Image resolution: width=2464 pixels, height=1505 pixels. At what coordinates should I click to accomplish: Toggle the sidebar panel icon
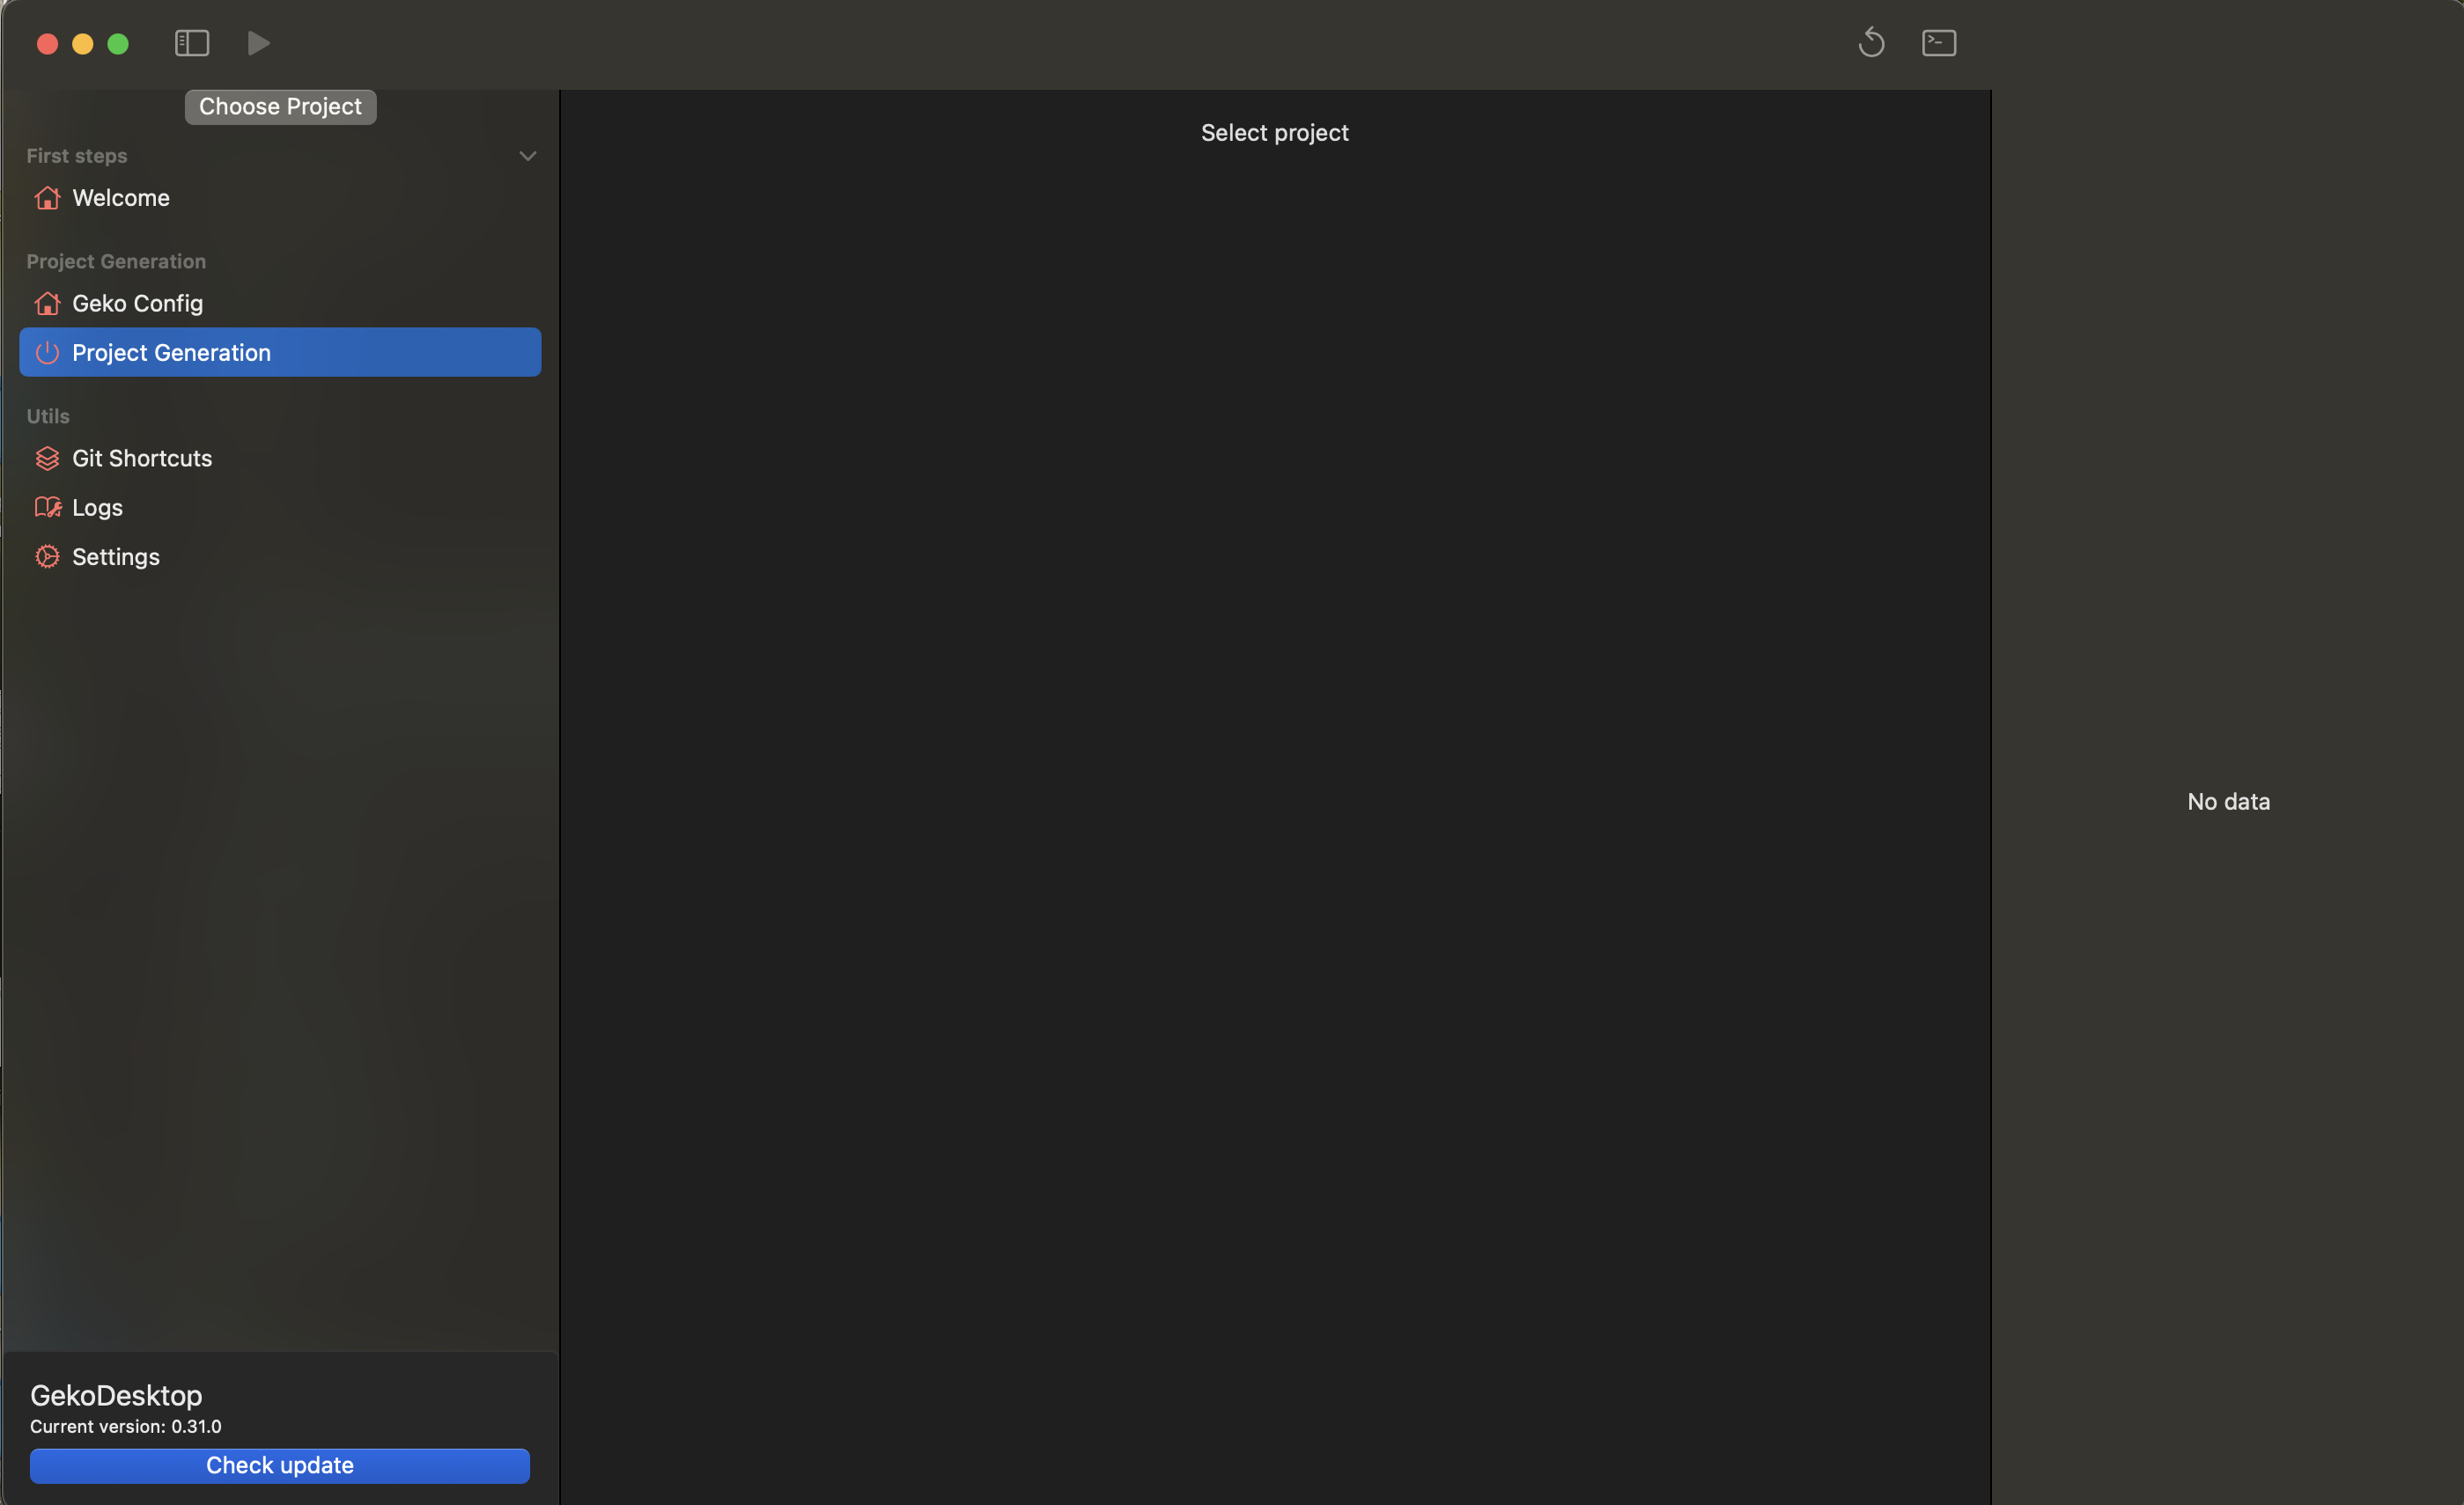tap(191, 43)
